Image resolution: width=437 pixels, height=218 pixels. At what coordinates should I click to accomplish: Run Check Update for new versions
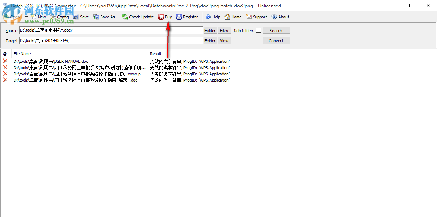click(x=137, y=17)
